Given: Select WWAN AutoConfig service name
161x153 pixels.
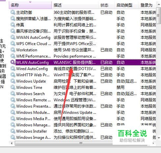Looking at the screenshot, I should tap(33, 38).
